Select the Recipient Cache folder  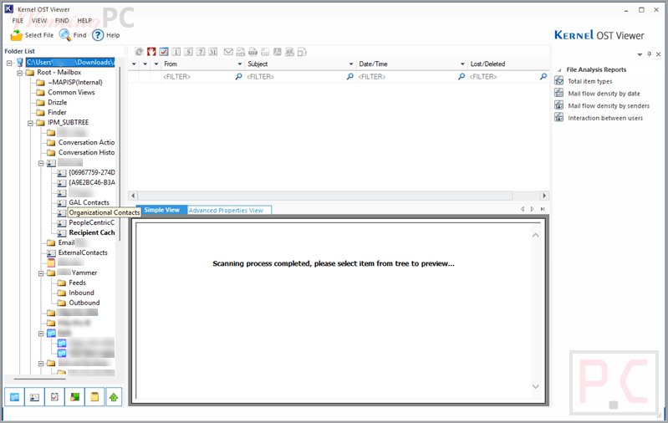click(x=92, y=232)
